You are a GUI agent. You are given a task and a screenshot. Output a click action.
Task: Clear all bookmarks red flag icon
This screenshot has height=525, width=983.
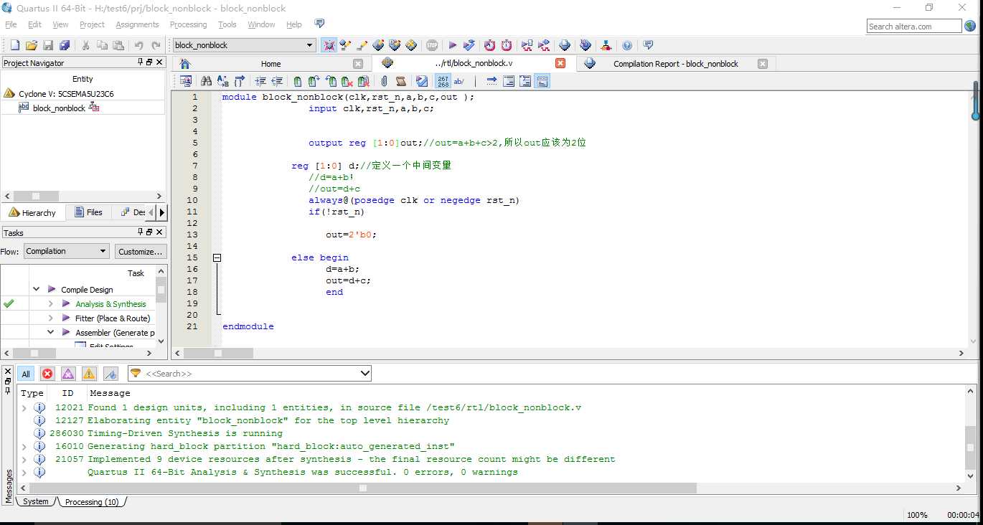pos(363,81)
